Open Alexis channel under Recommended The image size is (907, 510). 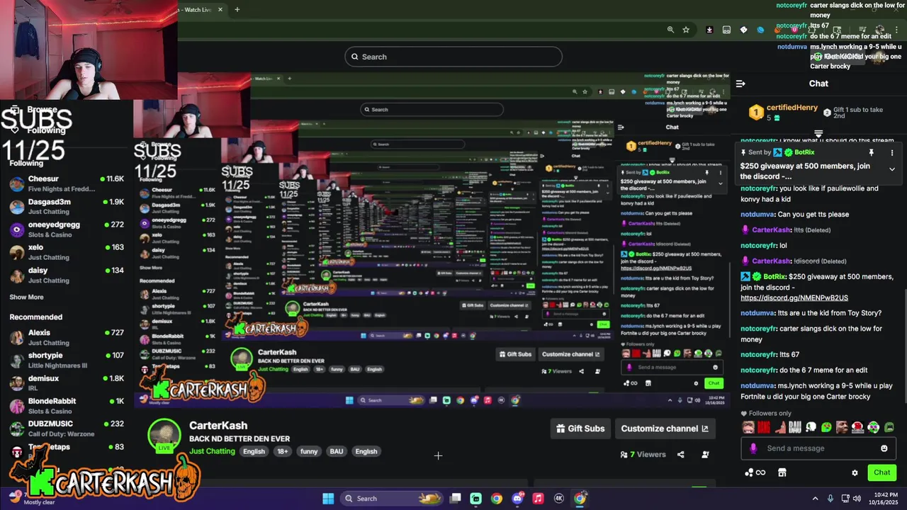(67, 337)
